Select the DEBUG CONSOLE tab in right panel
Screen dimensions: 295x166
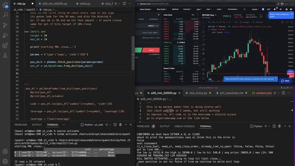pos(184,126)
